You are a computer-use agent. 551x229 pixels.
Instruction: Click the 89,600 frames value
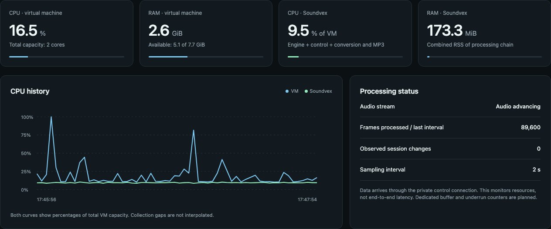click(x=531, y=128)
